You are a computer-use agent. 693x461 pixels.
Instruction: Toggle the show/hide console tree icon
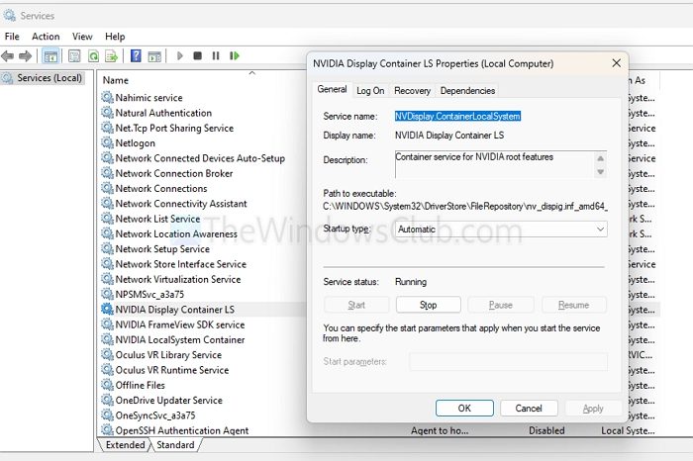point(50,56)
